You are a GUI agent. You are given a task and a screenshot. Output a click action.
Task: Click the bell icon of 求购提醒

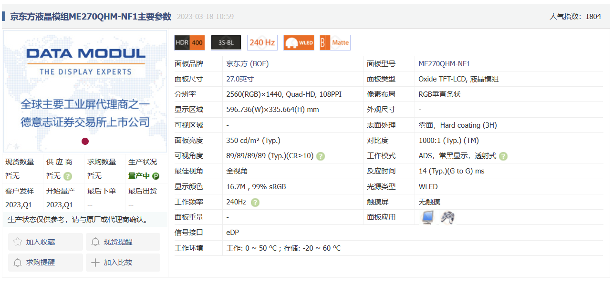pos(18,263)
